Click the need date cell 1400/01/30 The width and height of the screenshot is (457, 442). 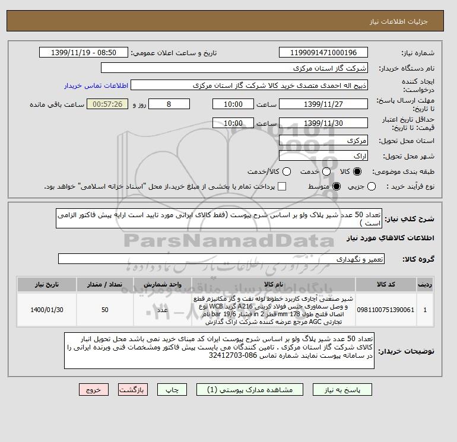(47, 310)
